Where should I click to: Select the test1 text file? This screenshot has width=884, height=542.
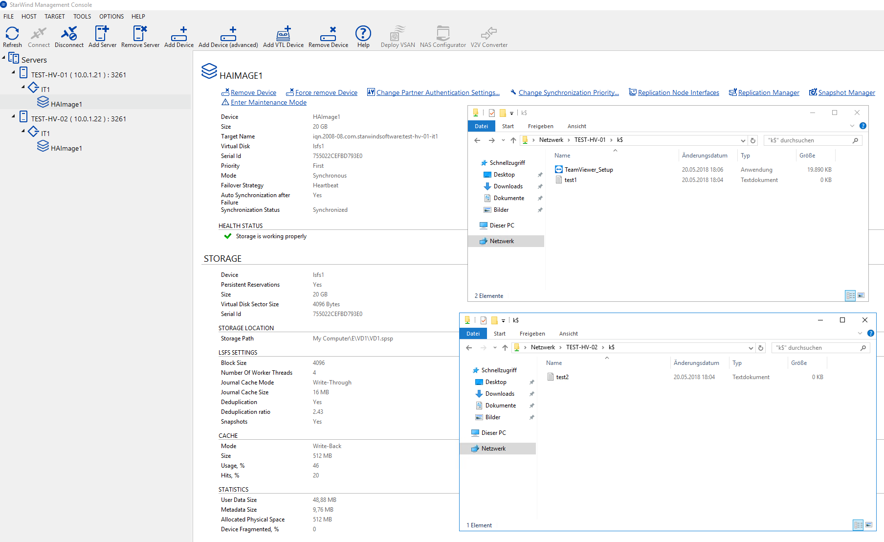[570, 180]
